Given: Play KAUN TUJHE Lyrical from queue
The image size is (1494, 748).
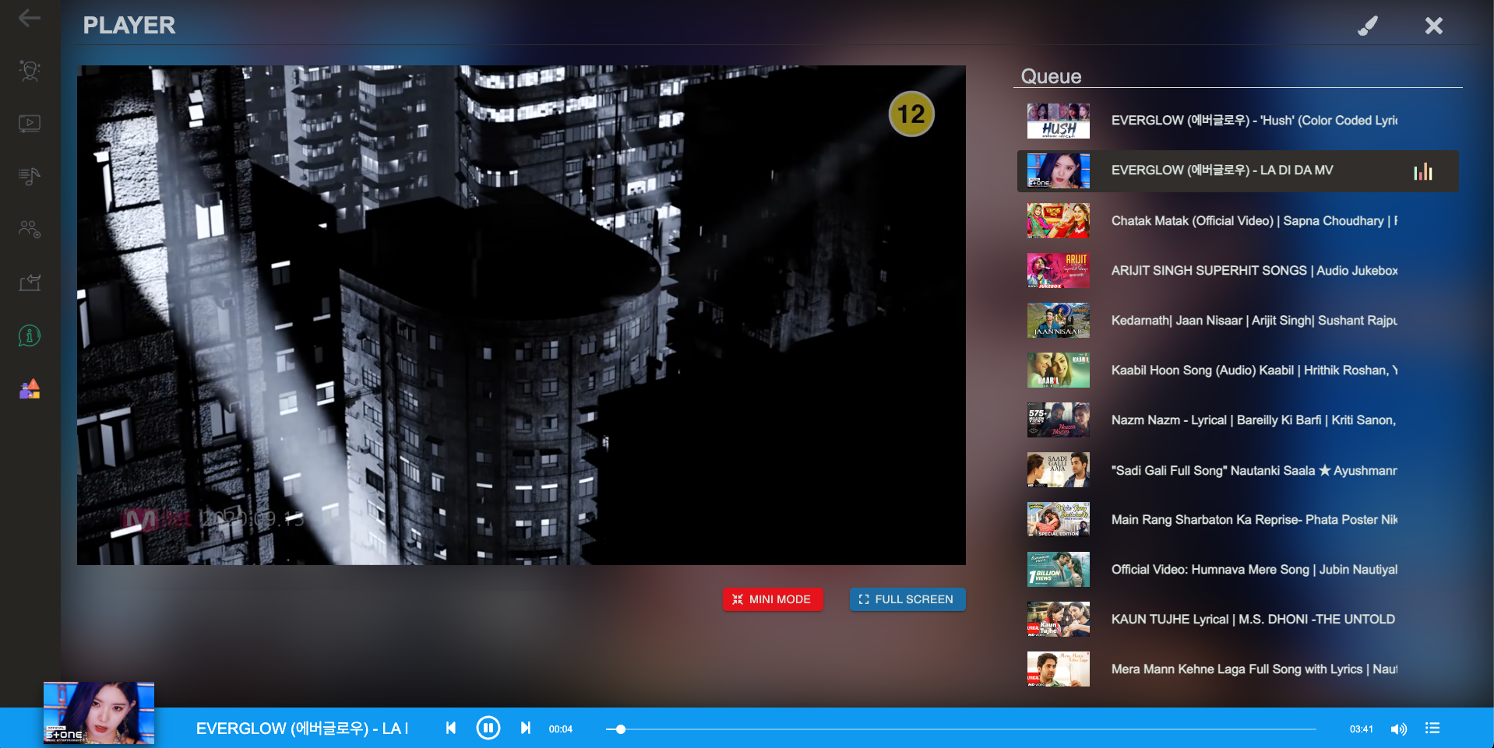Looking at the screenshot, I should [x=1238, y=620].
